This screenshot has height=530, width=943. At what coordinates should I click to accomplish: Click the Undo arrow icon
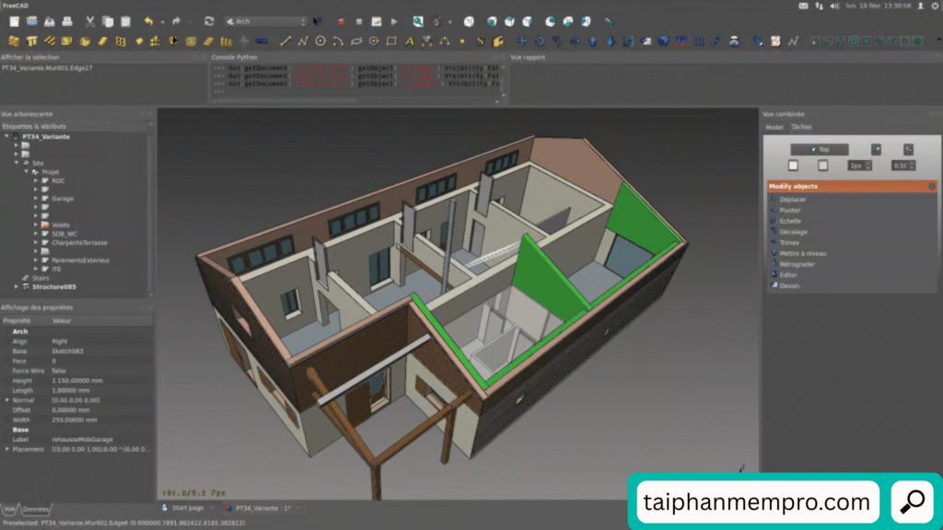tap(150, 21)
